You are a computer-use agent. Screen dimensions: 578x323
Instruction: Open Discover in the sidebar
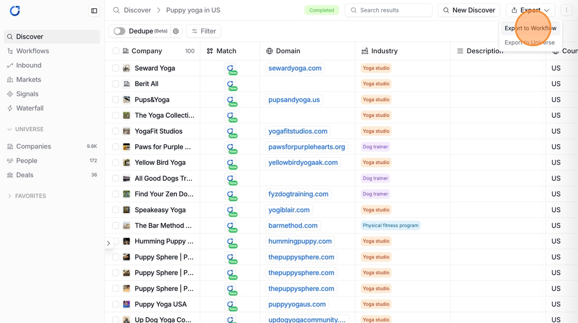(52, 37)
